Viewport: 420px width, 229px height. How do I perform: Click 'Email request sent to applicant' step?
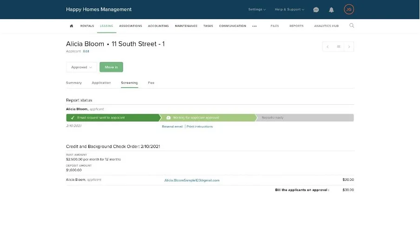[x=113, y=118]
